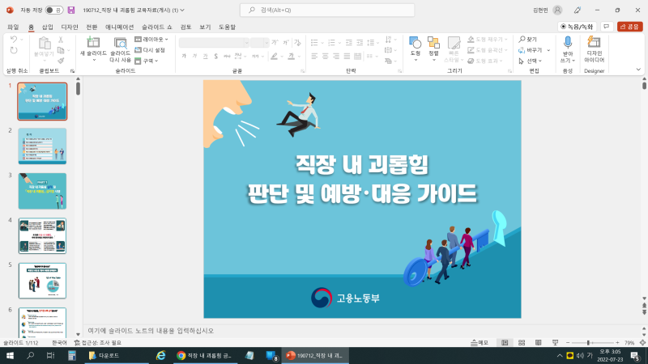648x364 pixels.
Task: Open the Replace dropdown arrow
Action: coord(548,50)
